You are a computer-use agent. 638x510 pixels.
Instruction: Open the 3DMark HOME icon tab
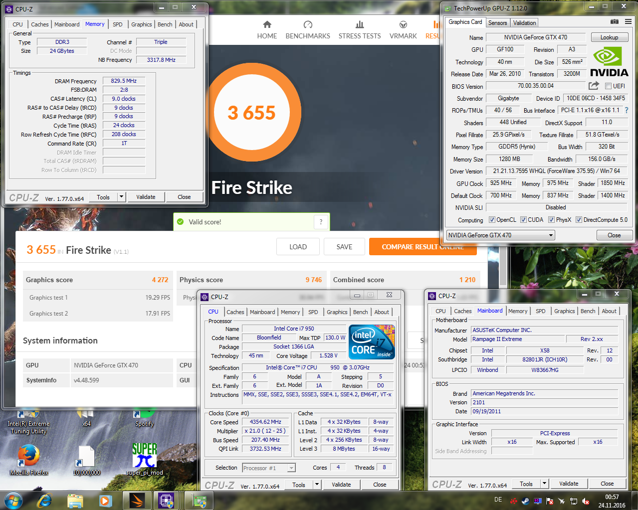point(267,30)
